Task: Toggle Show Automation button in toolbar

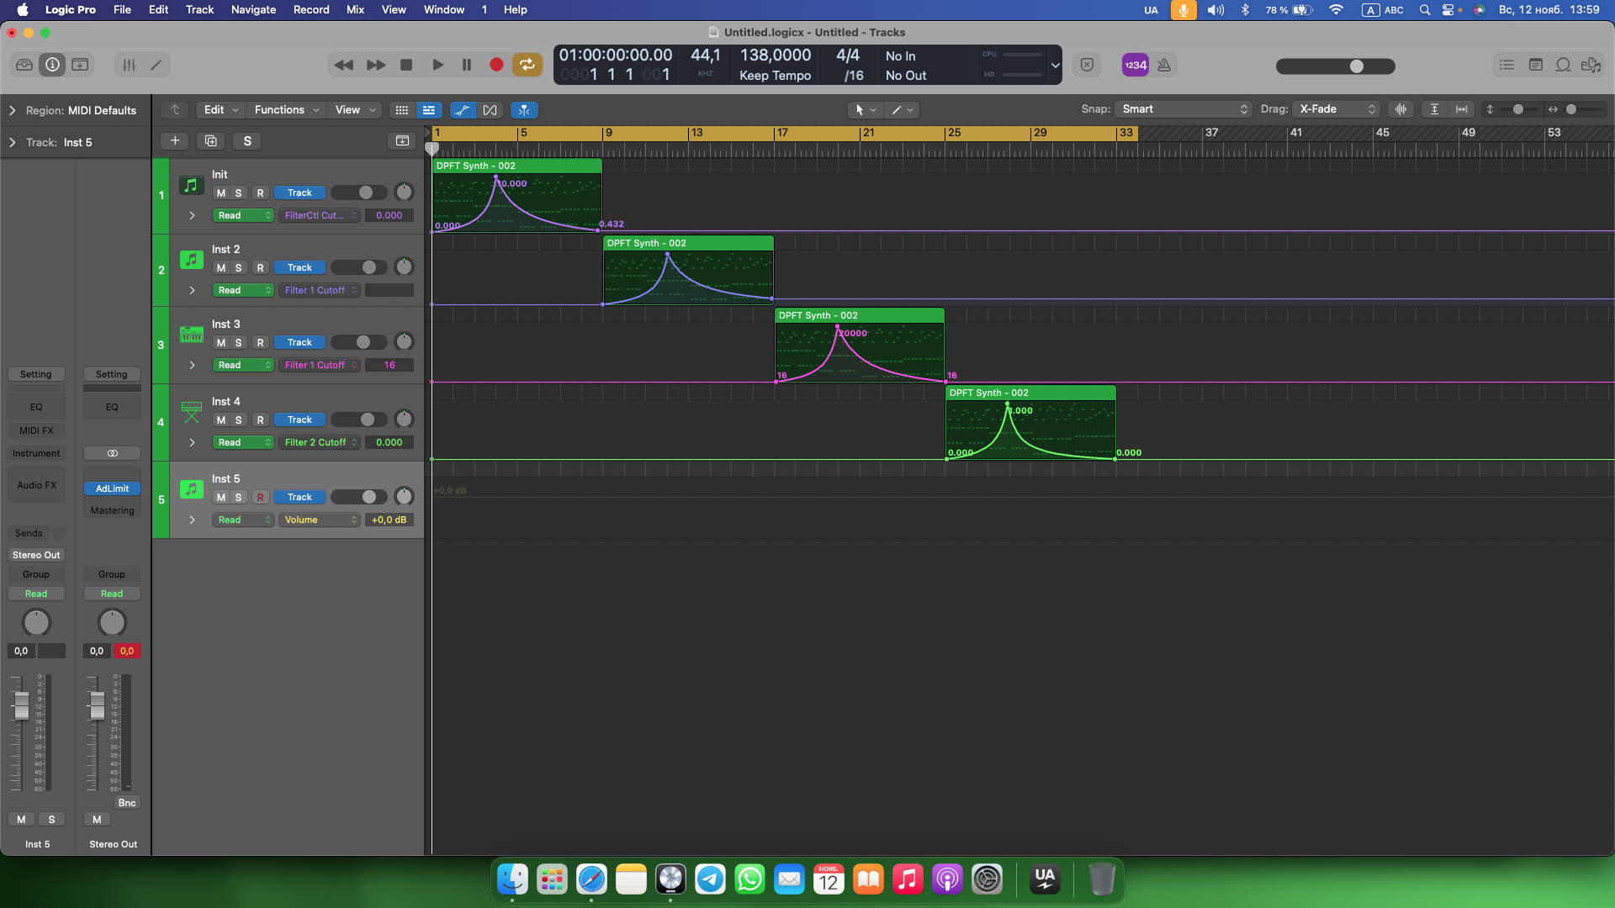Action: click(462, 110)
